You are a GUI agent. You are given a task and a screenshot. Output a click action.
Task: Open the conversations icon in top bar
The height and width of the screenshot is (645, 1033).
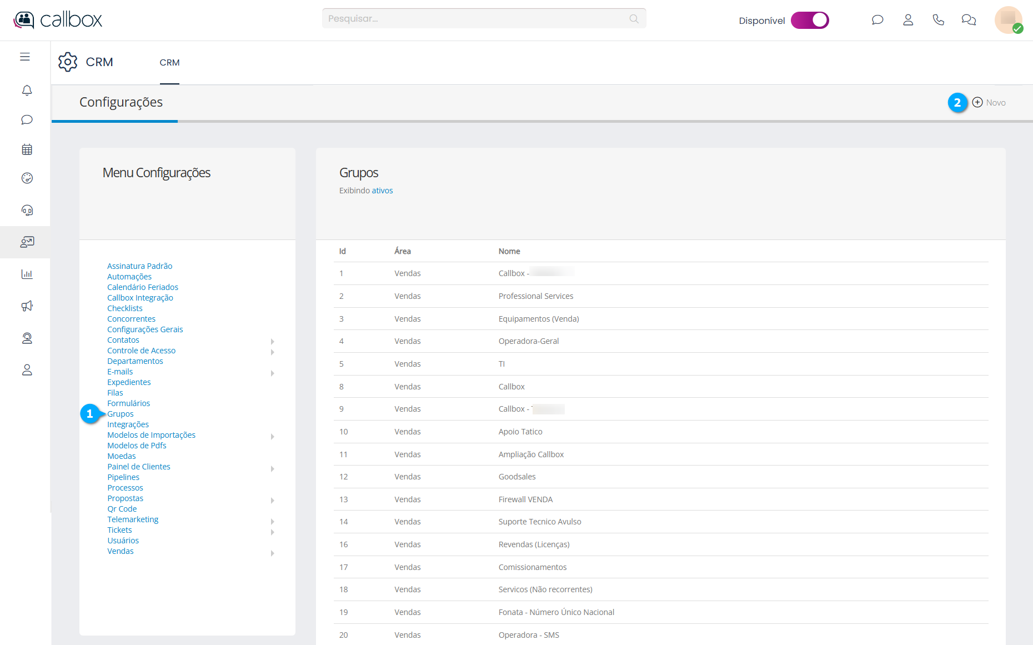(969, 20)
